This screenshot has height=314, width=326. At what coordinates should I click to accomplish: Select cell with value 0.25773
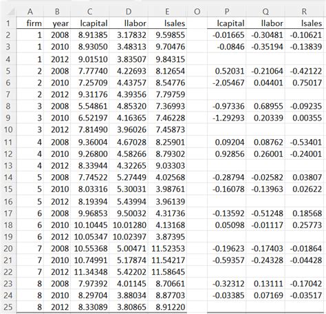coord(304,225)
